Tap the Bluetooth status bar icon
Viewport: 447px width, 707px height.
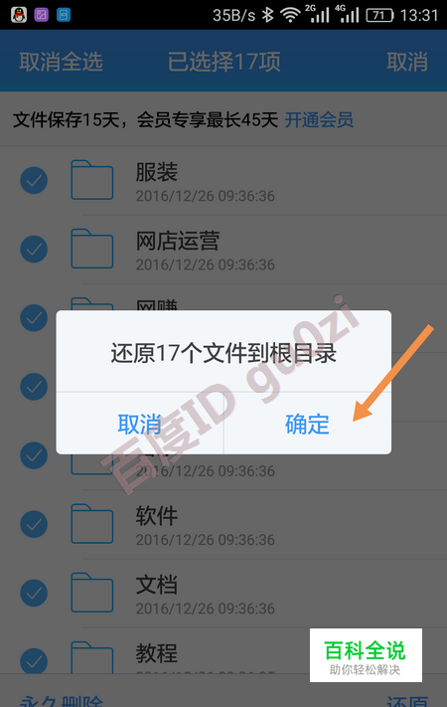[268, 15]
